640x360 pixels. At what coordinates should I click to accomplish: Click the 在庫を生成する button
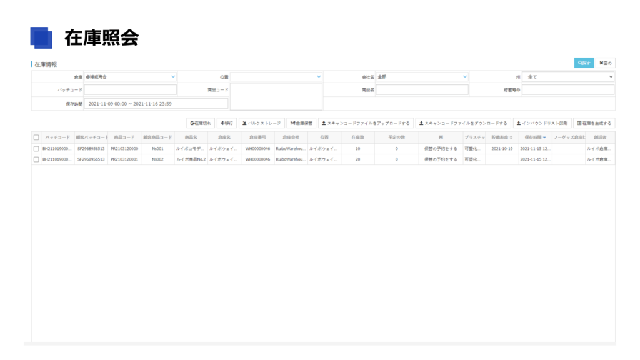594,123
